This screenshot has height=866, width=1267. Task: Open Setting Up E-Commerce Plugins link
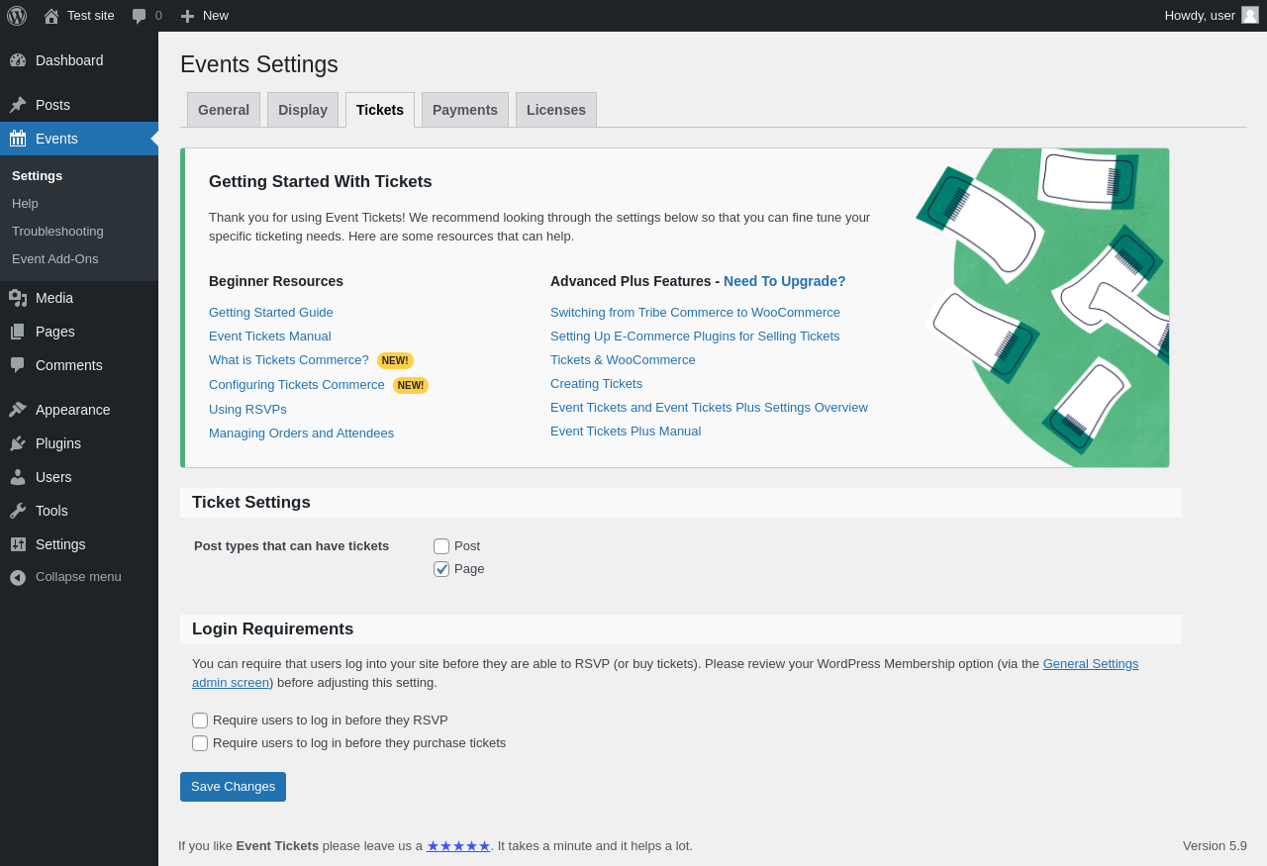tap(695, 337)
